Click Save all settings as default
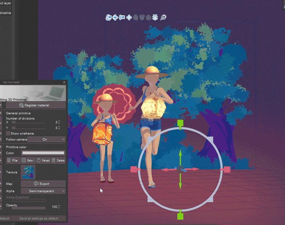The height and width of the screenshot is (225, 285). (39, 218)
